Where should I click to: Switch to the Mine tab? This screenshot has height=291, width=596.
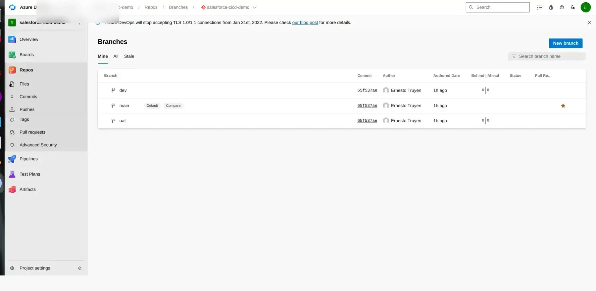coord(103,56)
